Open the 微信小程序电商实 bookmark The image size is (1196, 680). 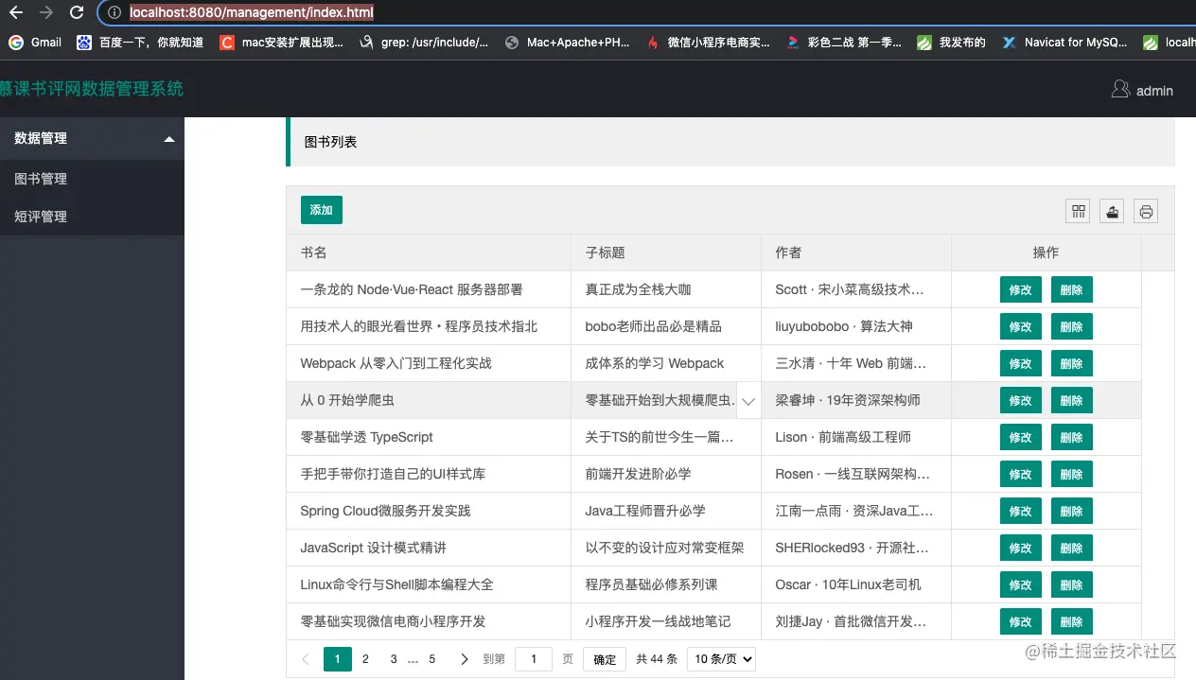[x=709, y=43]
